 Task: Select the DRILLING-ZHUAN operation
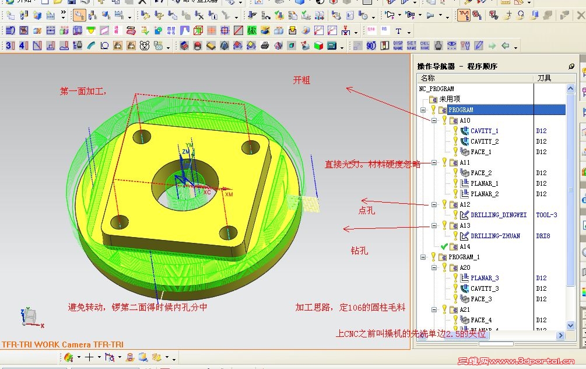coord(495,236)
